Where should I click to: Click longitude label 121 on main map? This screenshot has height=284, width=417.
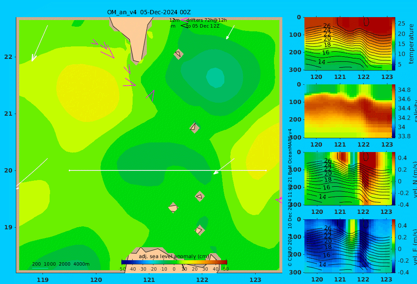[149, 280]
